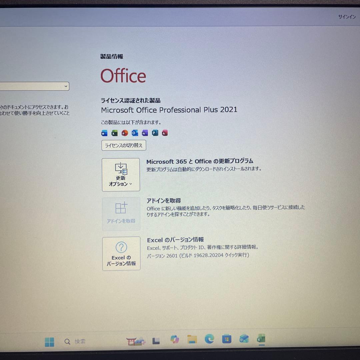Viewport: 360px width, 360px height.
Task: Open File Explorer from the taskbar
Action: (x=192, y=341)
